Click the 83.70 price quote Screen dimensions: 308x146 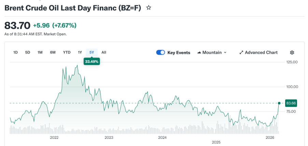[17, 26]
